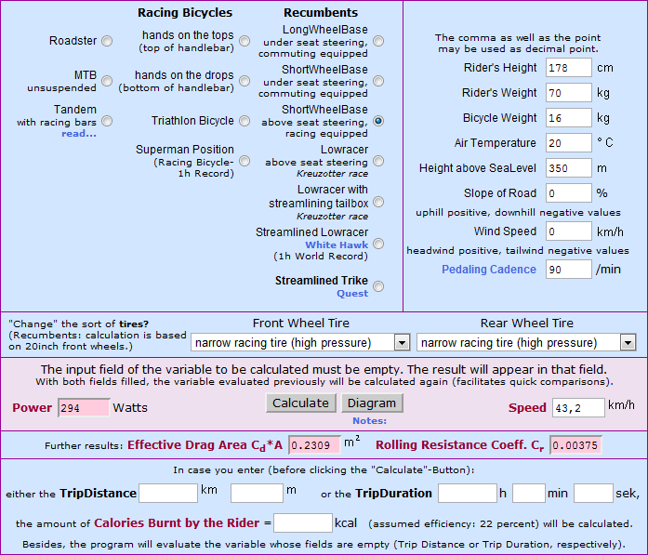Screen dimensions: 648x555
Task: Click the TripDuration hours field
Action: coord(468,493)
